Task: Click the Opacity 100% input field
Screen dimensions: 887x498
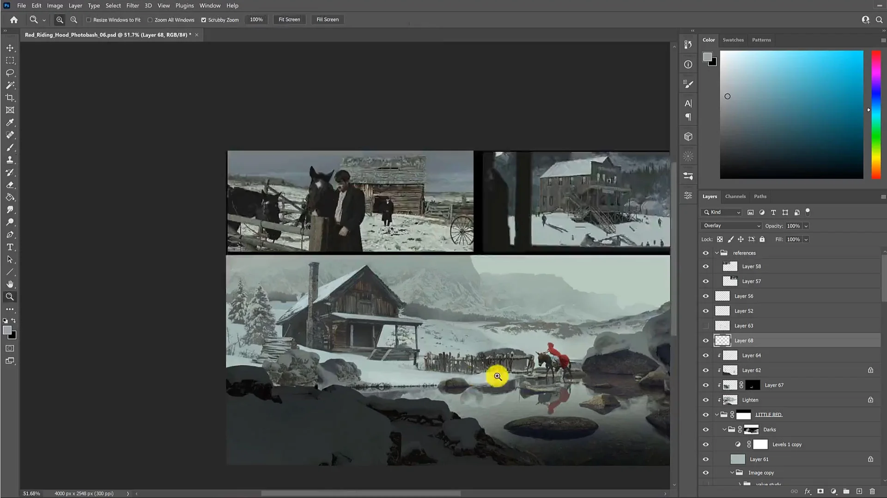Action: pos(793,226)
